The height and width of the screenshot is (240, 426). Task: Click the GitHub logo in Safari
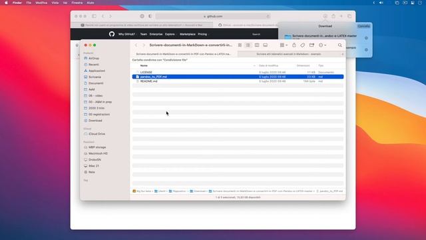[x=112, y=34]
